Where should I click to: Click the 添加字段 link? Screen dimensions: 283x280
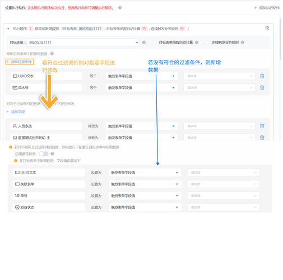pos(16,112)
